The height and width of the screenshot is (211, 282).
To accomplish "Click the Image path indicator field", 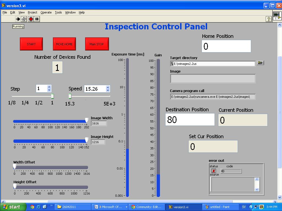I will coord(213,79).
